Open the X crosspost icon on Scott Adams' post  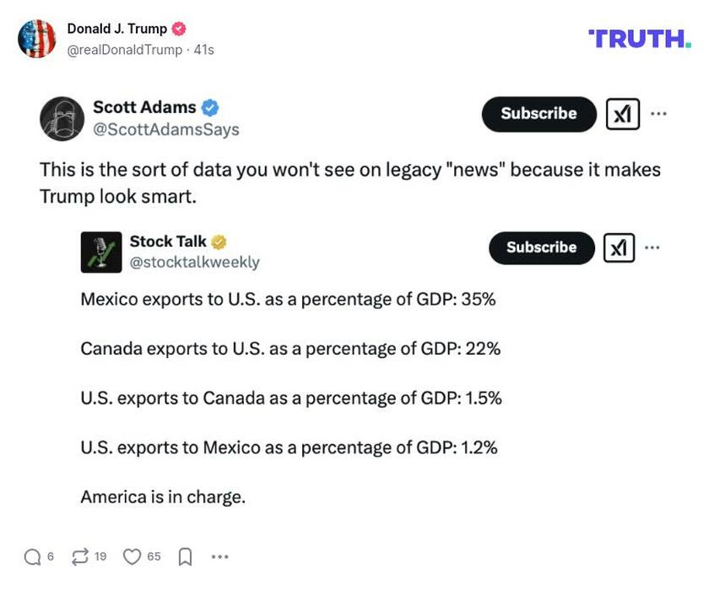[622, 113]
